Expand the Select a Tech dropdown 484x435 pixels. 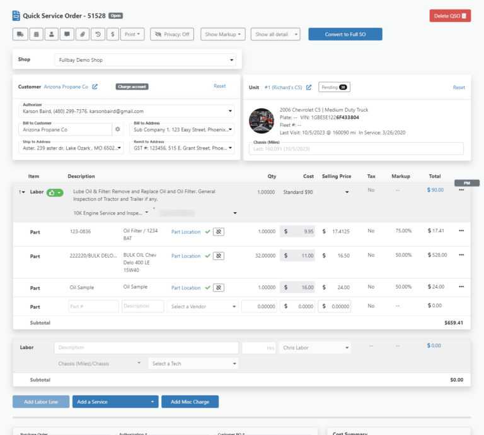pos(193,364)
